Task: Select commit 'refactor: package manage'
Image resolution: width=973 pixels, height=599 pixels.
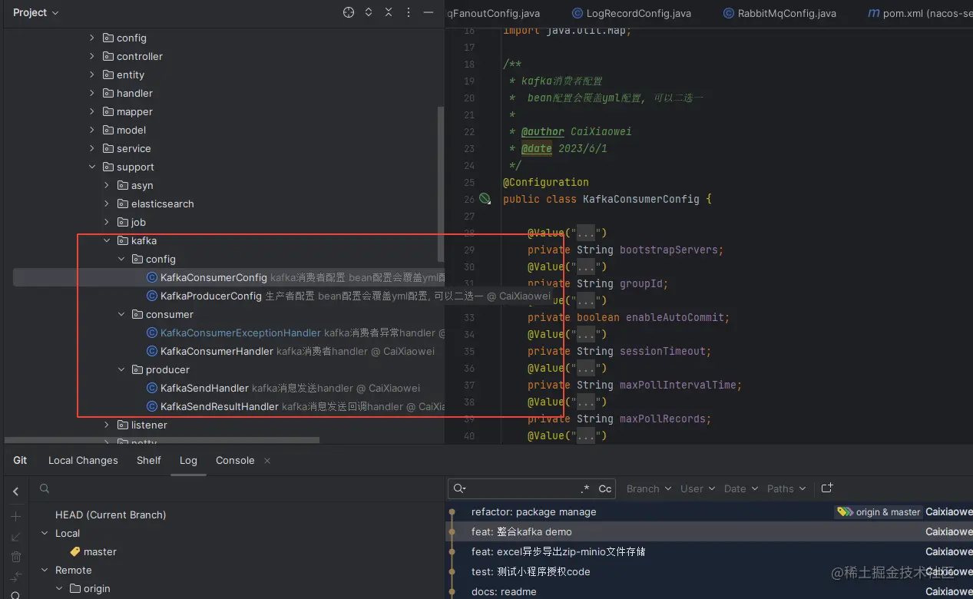Action: coord(534,511)
